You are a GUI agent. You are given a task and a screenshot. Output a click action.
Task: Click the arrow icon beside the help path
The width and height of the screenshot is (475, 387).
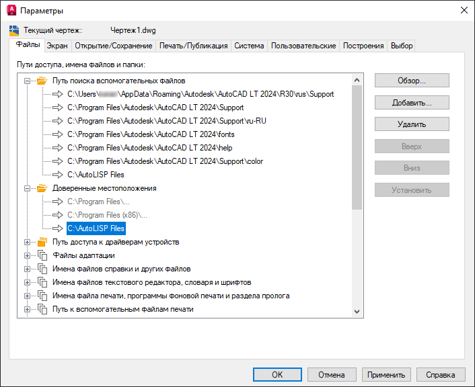pos(58,148)
